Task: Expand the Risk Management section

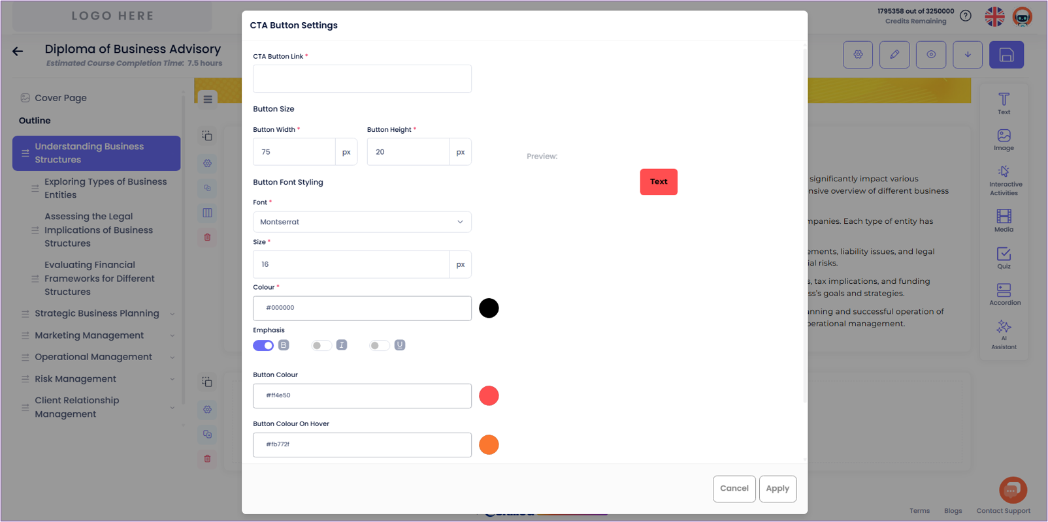Action: tap(172, 379)
